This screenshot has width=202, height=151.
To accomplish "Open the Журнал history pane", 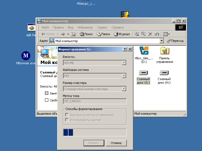I will [122, 34].
